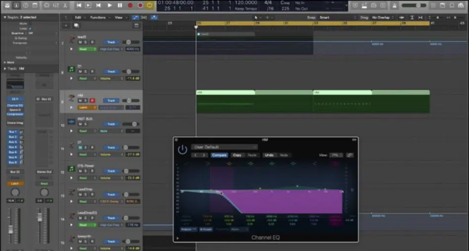
Task: Click the Track button on lead2 track
Action: tap(111, 42)
